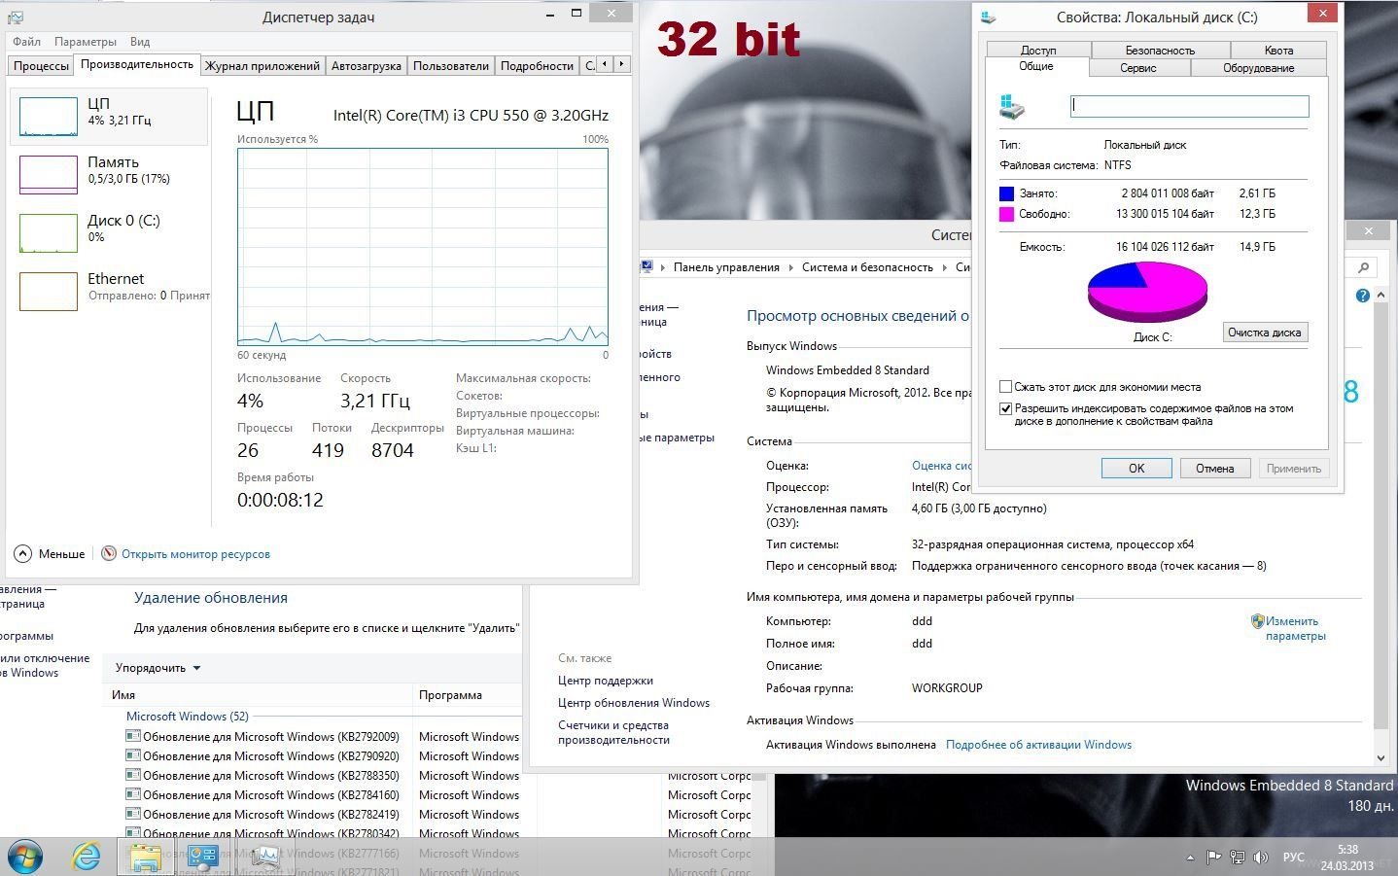Viewport: 1398px width, 876px height.
Task: Click magenta Свободно color swatch
Action: point(1006,214)
